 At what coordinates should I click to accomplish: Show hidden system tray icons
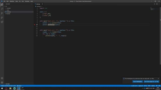[143, 88]
